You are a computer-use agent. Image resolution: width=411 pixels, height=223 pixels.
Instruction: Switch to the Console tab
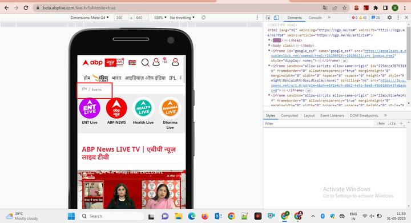pos(315,18)
